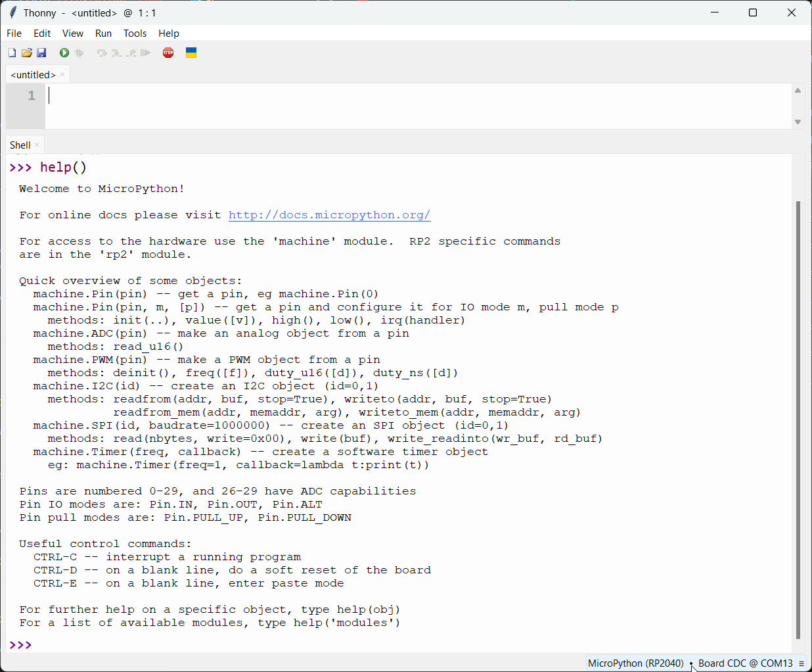Click the 'CTRL-C -- interrupt a running program' line
This screenshot has height=672, width=812.
[x=168, y=557]
